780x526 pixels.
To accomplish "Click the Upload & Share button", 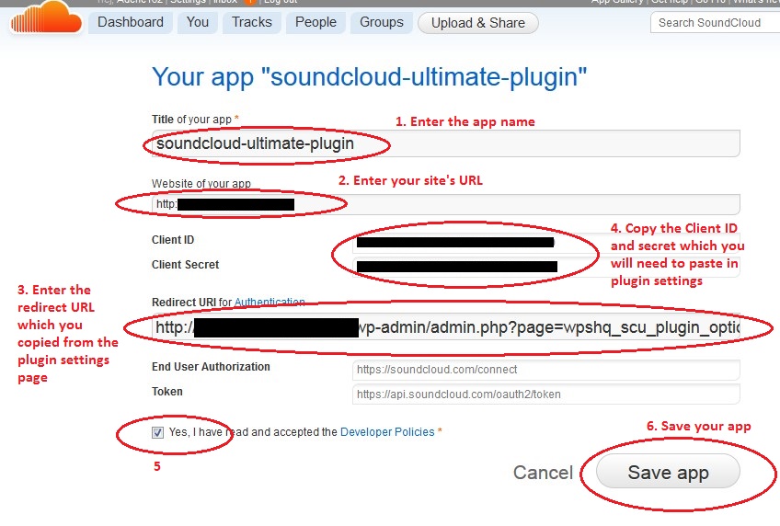I will click(x=478, y=23).
